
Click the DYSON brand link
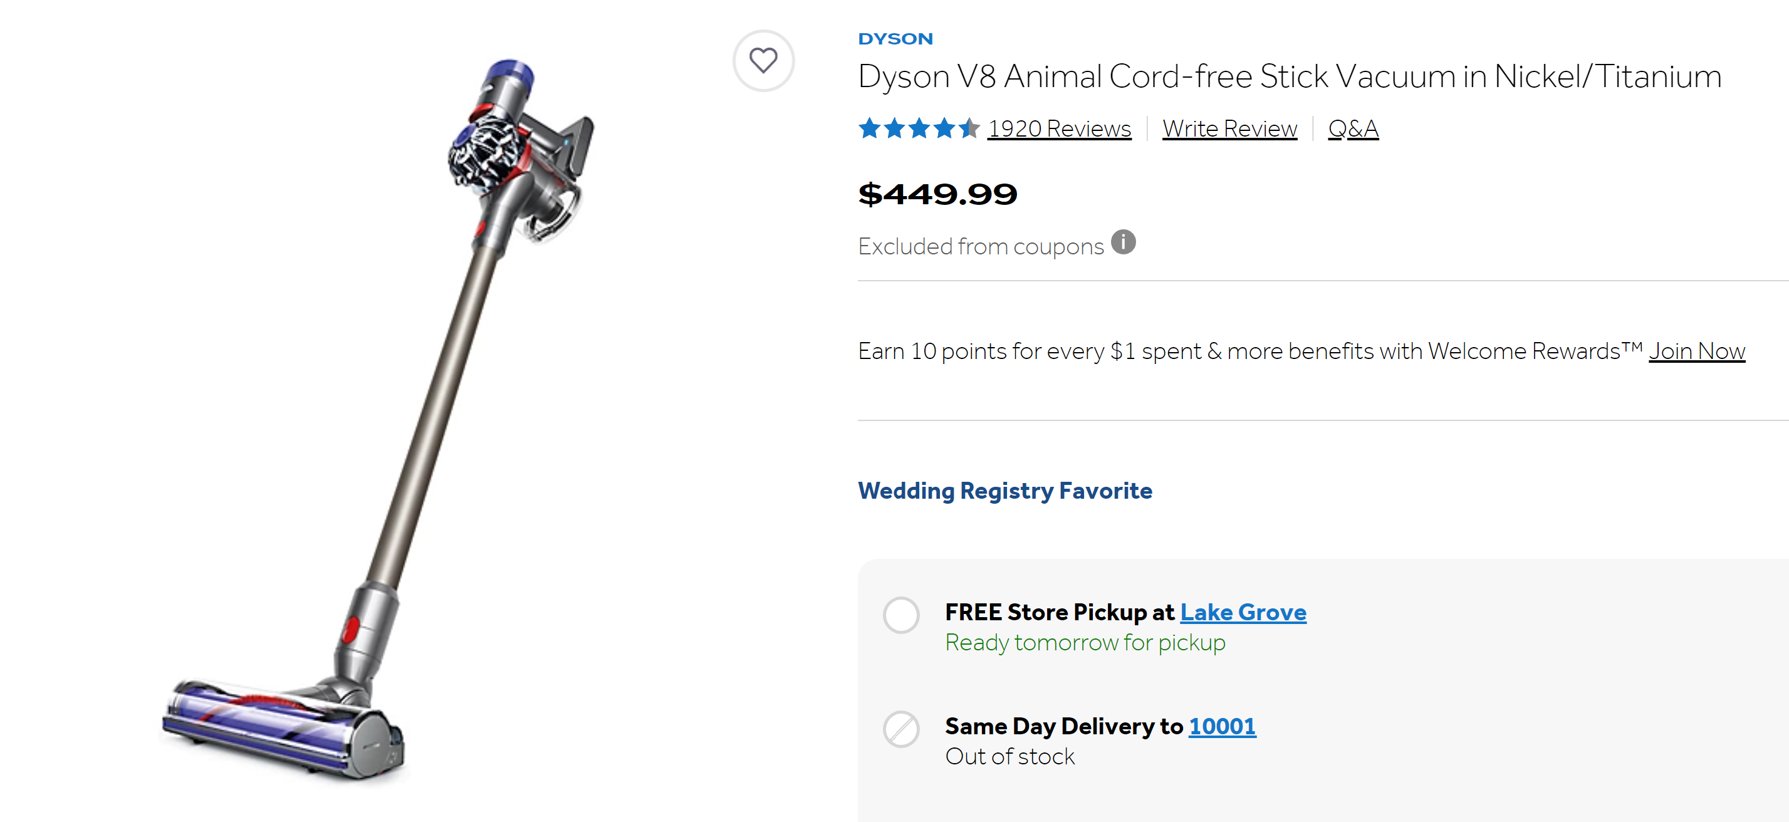(895, 39)
